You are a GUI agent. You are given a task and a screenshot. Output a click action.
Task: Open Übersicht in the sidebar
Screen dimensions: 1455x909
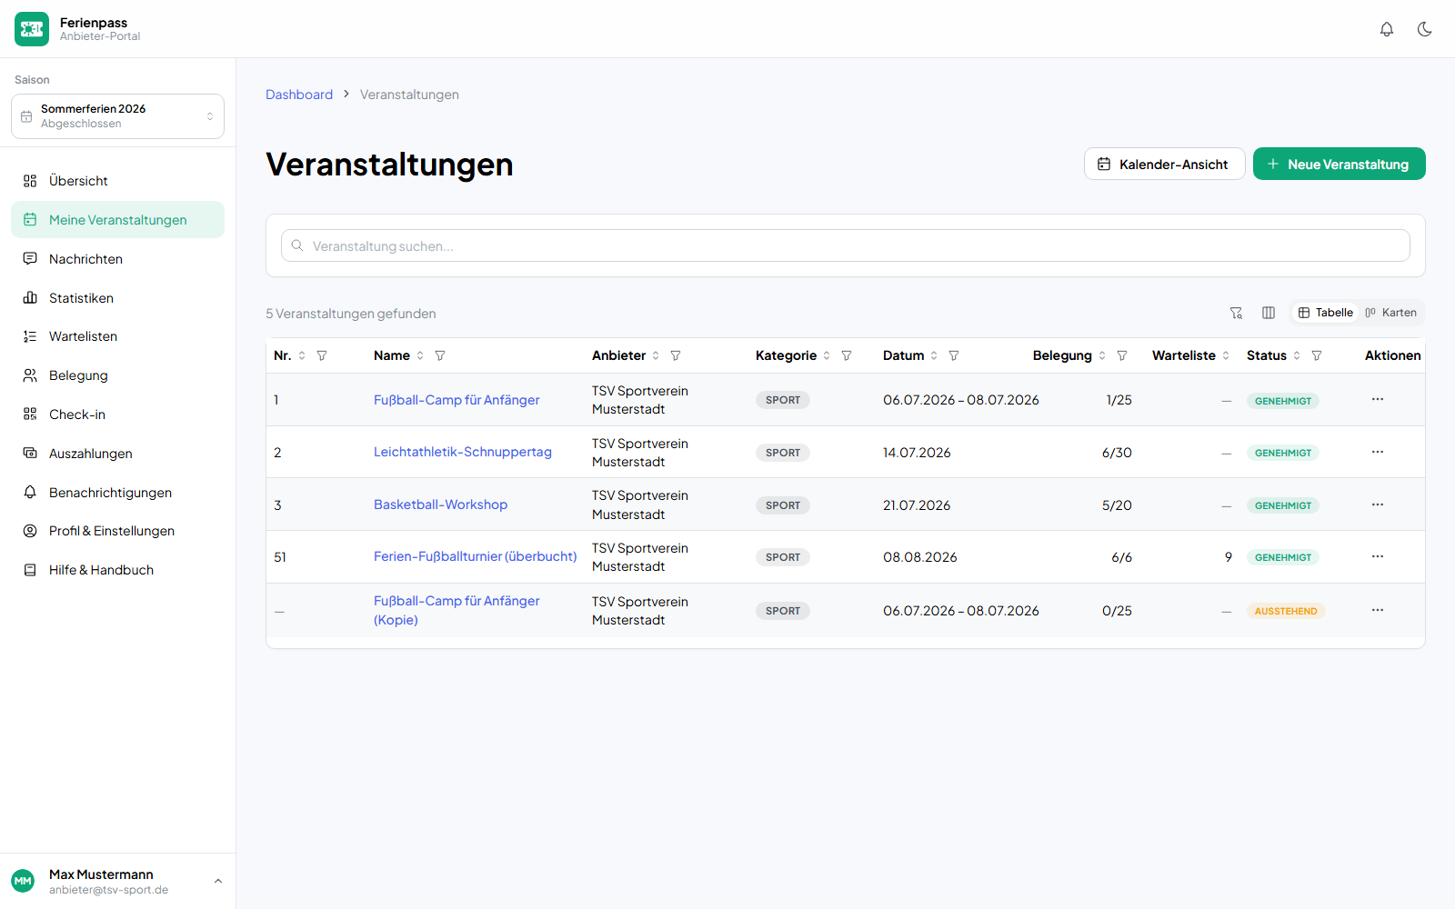coord(117,181)
